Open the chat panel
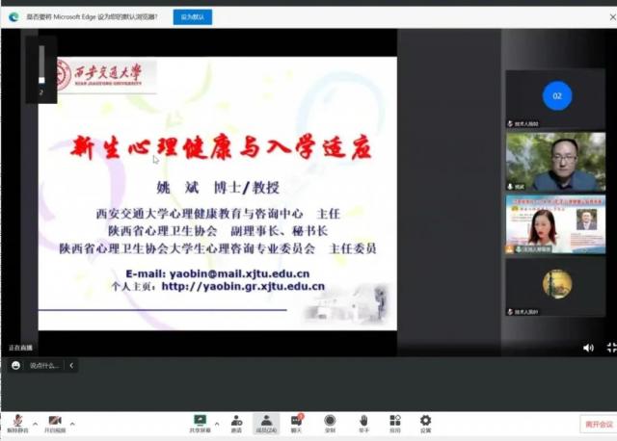This screenshot has height=441, width=617. click(298, 422)
